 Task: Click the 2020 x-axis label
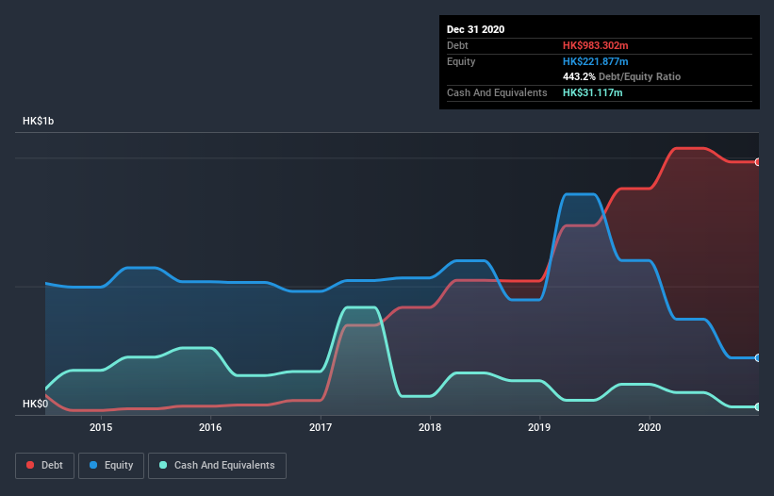point(650,427)
